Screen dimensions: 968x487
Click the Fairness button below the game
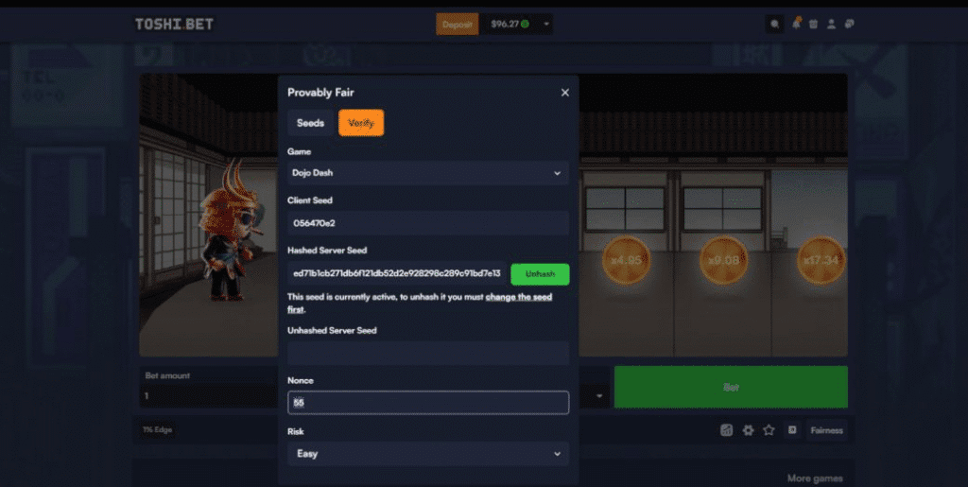pyautogui.click(x=826, y=430)
